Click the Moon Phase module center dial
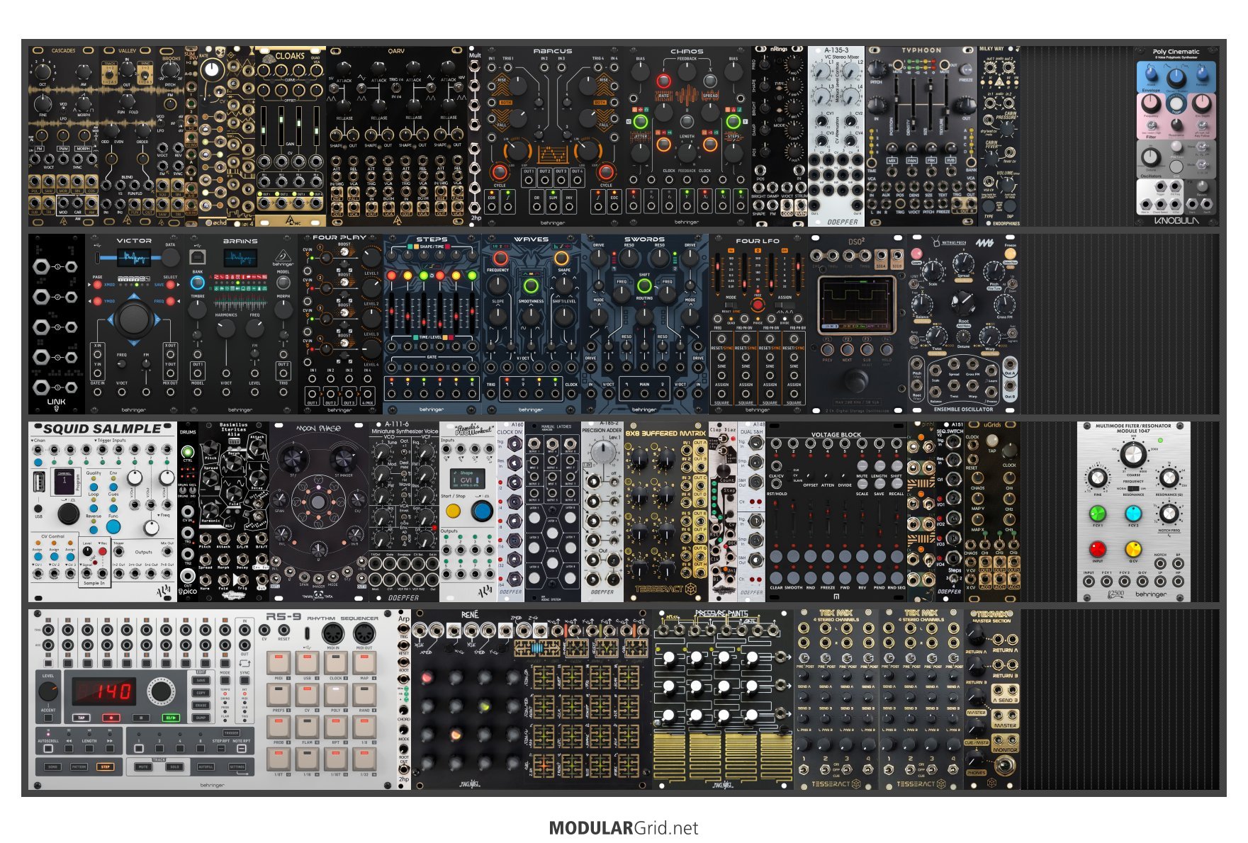Screen dimensions: 1248x843 click(318, 502)
